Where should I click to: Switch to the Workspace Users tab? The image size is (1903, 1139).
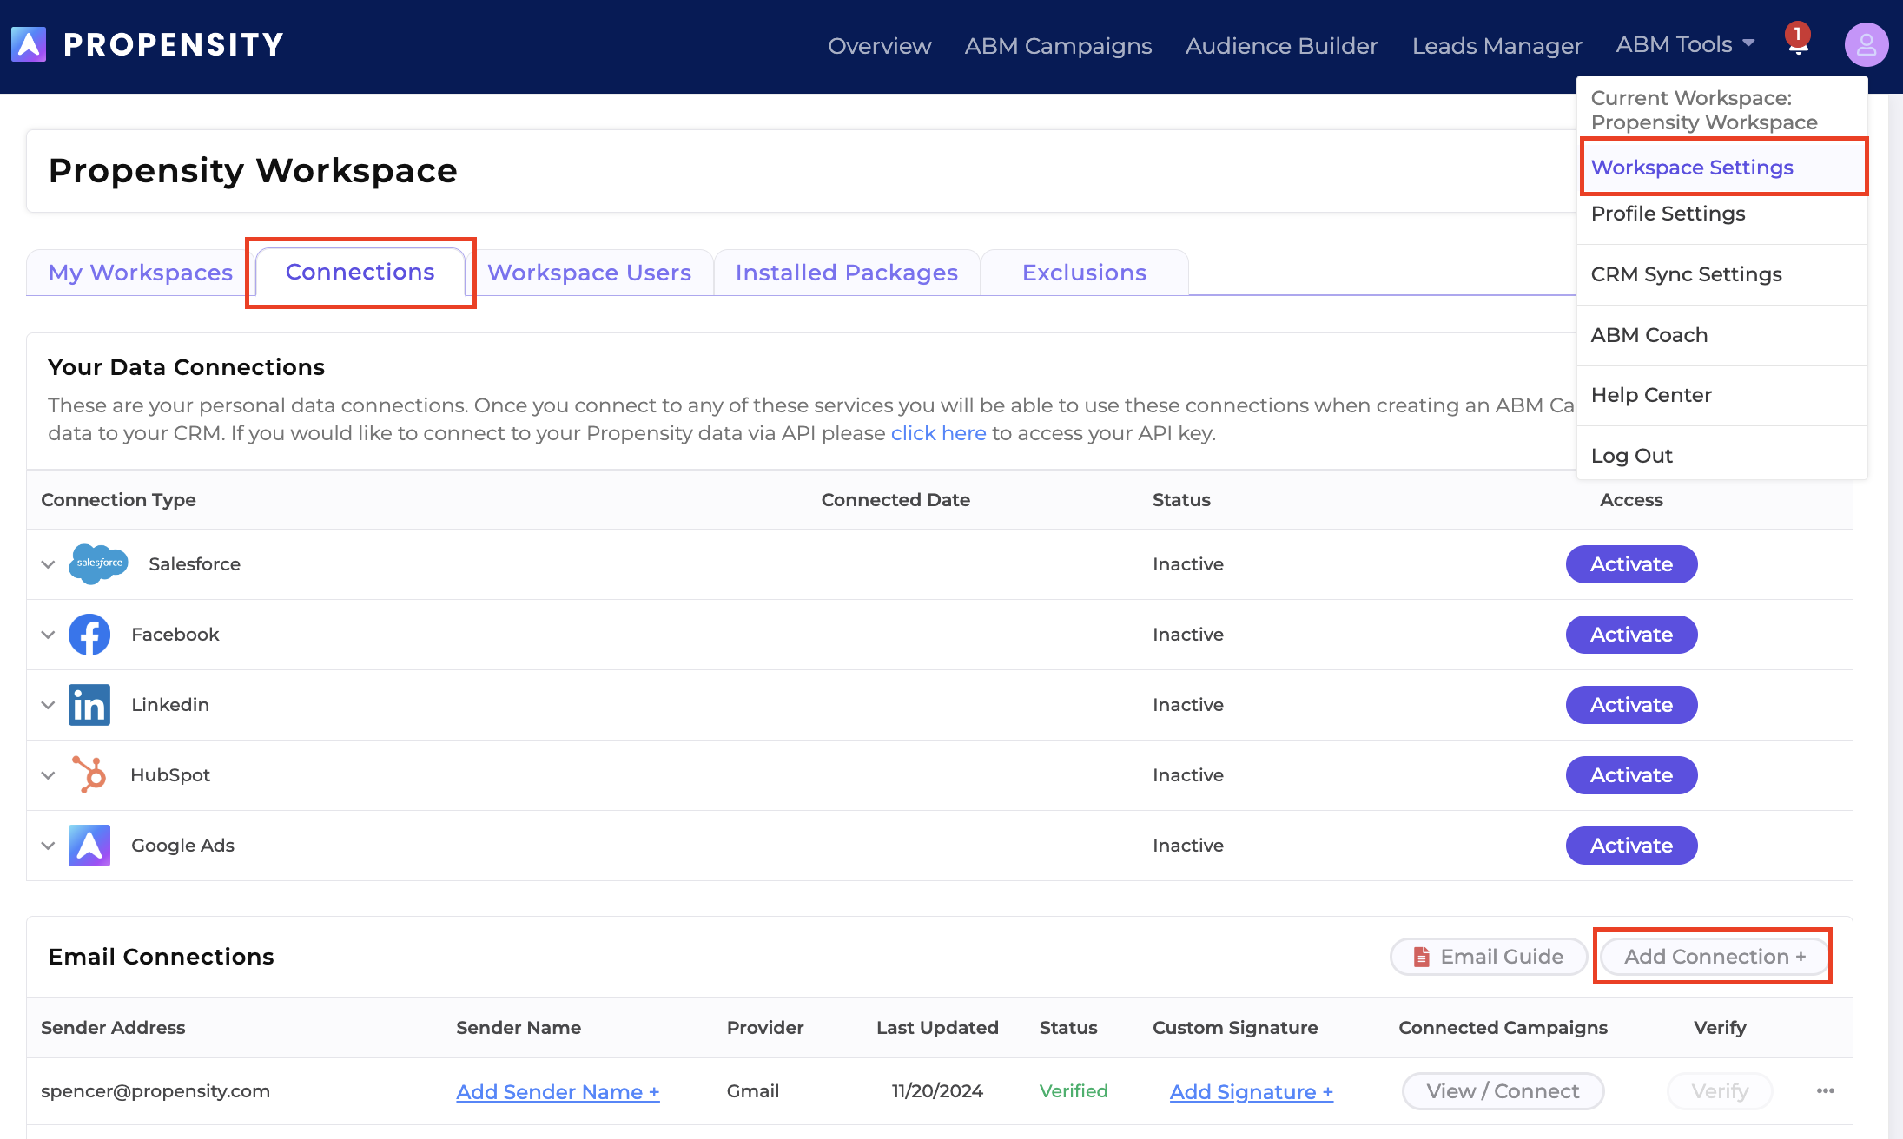coord(589,273)
